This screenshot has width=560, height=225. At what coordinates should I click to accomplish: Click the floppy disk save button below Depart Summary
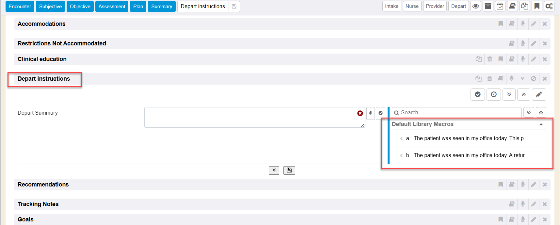[x=289, y=170]
